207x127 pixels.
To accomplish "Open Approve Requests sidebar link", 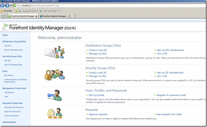I will tap(12, 111).
